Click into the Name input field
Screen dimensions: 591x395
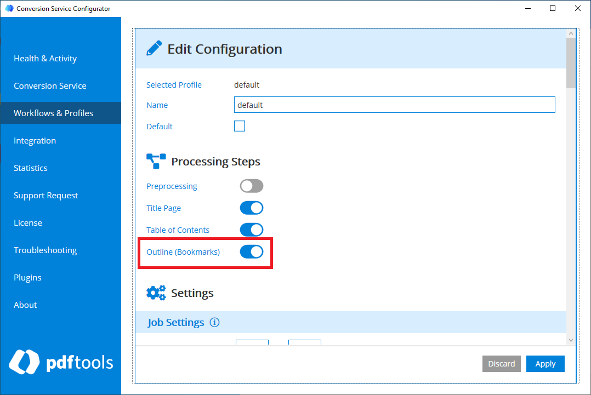point(394,105)
